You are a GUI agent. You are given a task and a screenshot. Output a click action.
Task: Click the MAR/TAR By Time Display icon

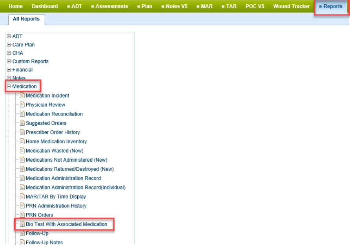(x=22, y=197)
